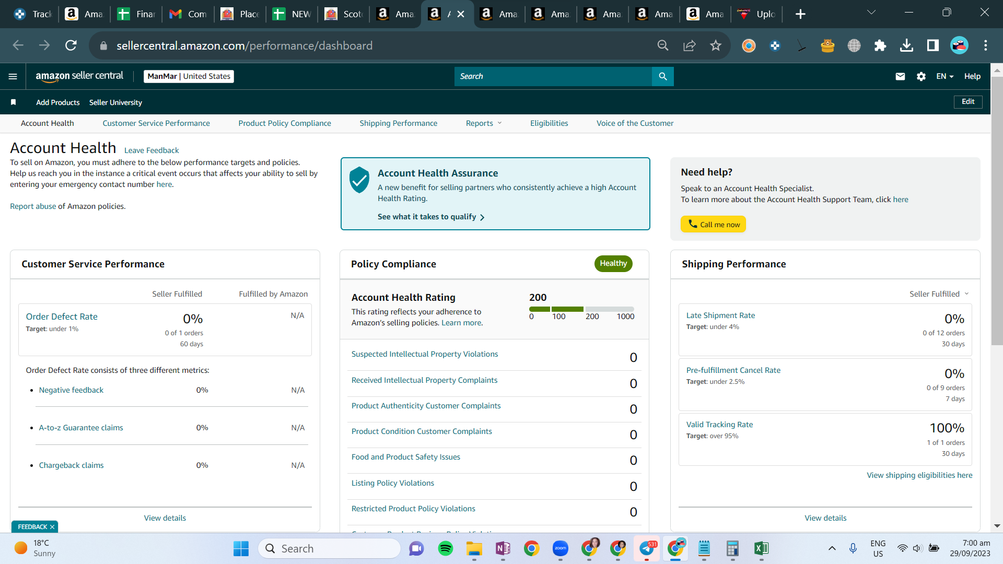Image resolution: width=1003 pixels, height=564 pixels.
Task: Click the Edit button in the favorites bar
Action: [968, 102]
